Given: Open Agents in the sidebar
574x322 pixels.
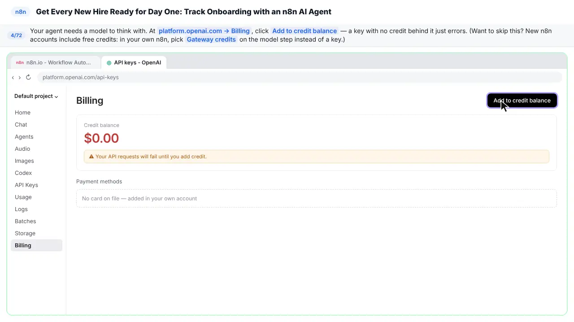Looking at the screenshot, I should click(36, 137).
